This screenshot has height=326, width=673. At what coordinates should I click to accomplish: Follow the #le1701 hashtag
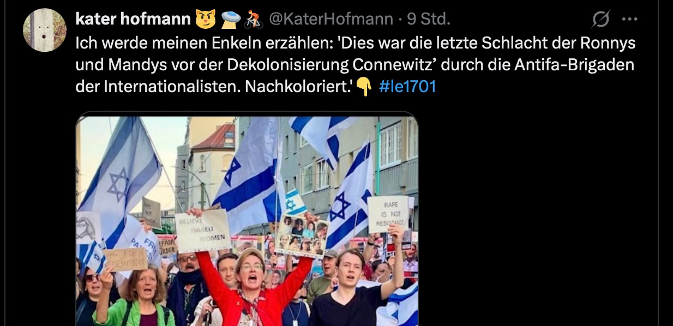(407, 87)
